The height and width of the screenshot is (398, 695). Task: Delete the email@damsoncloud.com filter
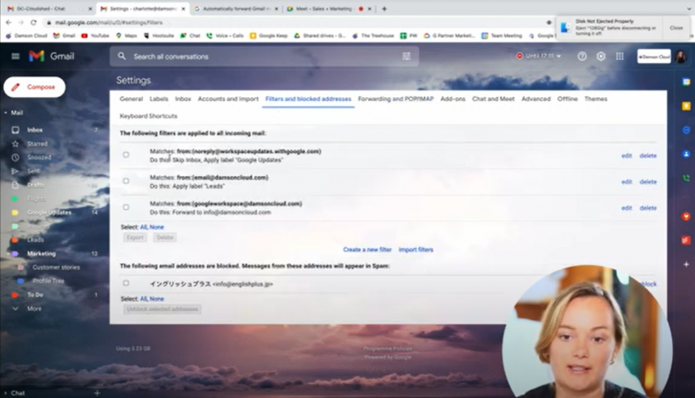tap(648, 182)
